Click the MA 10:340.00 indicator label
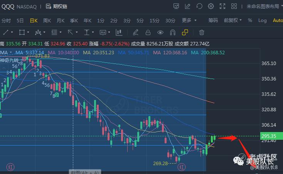Image resolution: width=283 pixels, height=174 pixels. click(x=63, y=53)
